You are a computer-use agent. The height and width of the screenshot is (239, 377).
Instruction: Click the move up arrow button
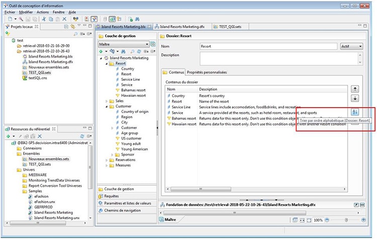tap(355, 89)
